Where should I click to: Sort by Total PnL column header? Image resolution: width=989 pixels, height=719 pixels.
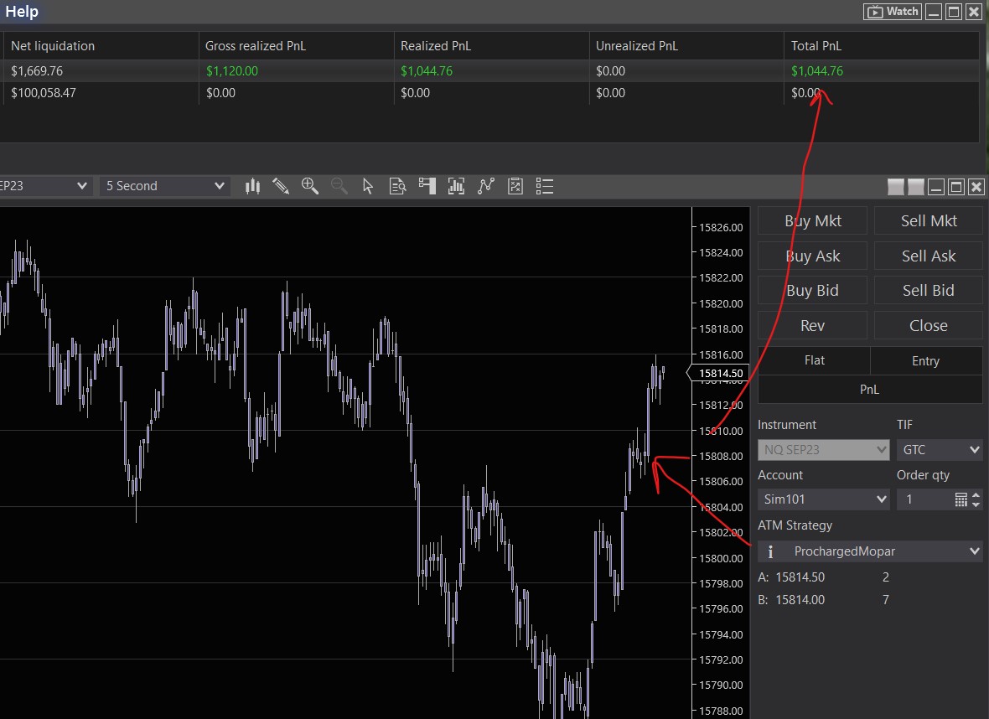[881, 46]
